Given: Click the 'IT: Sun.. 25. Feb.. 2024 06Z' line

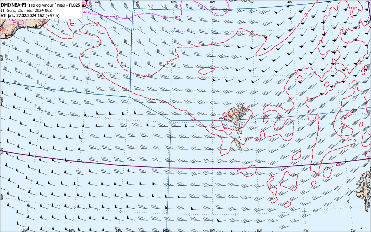Looking at the screenshot, I should click(x=26, y=10).
